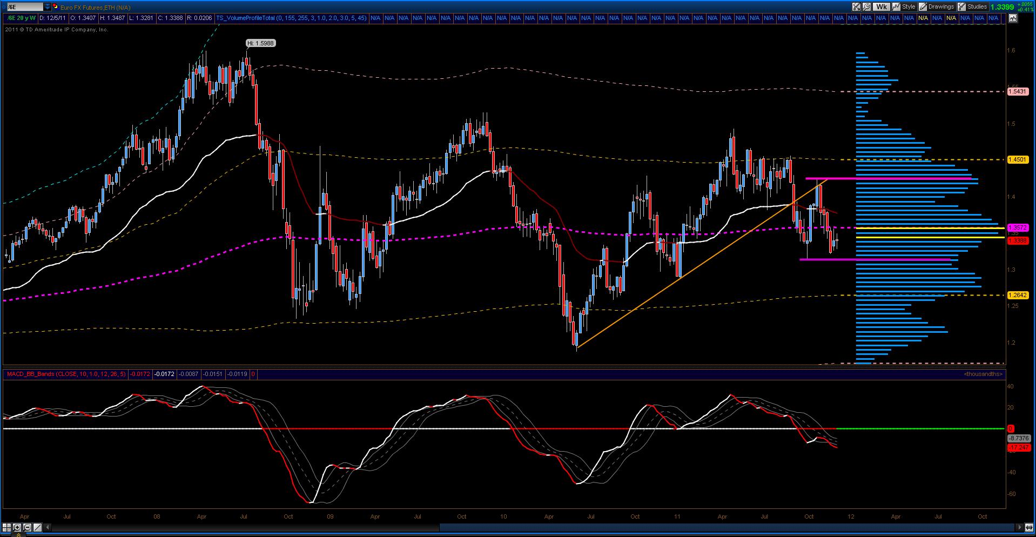Open the Drawings menu
This screenshot has height=537, width=1036.
coord(937,6)
